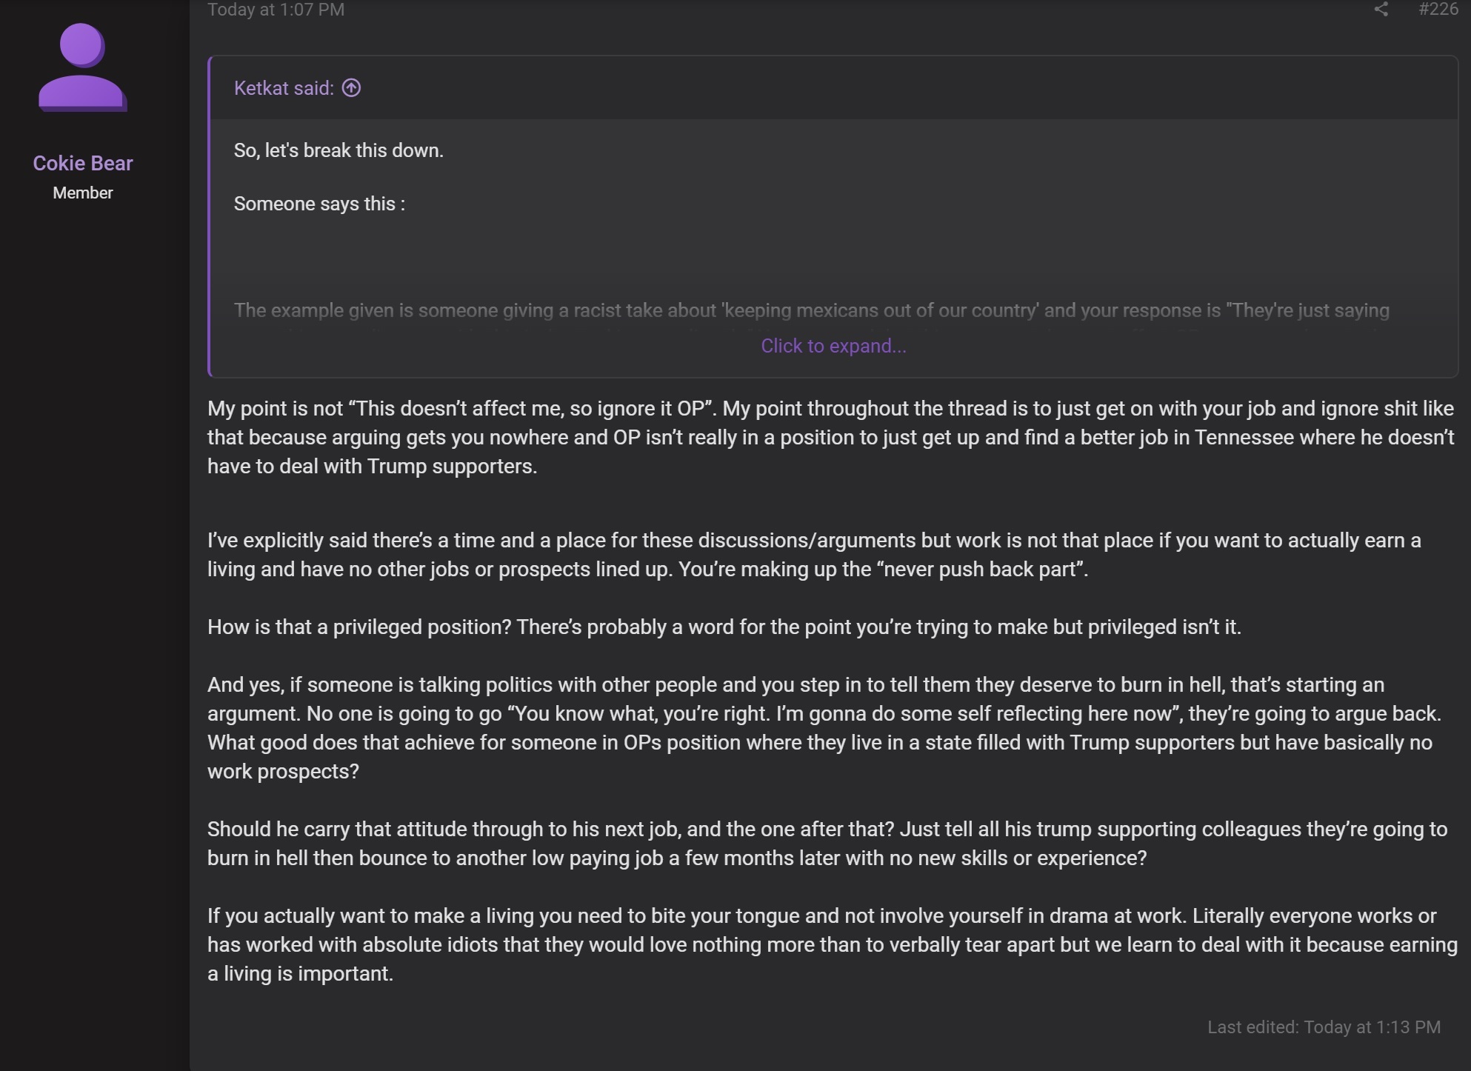Click paragraph starting Should he carry that attitude

827,844
